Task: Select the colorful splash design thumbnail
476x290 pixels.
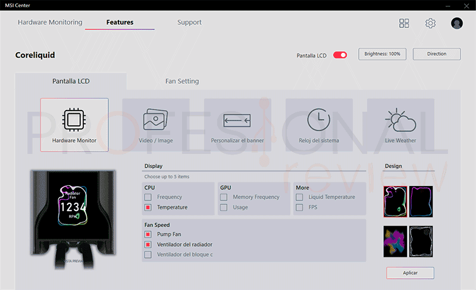Action: click(x=395, y=241)
